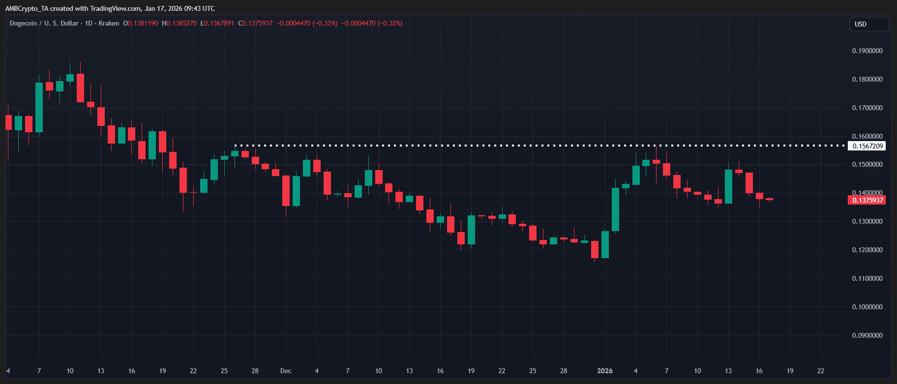Click the high value H0.1385270
Image resolution: width=897 pixels, height=384 pixels.
tap(179, 23)
